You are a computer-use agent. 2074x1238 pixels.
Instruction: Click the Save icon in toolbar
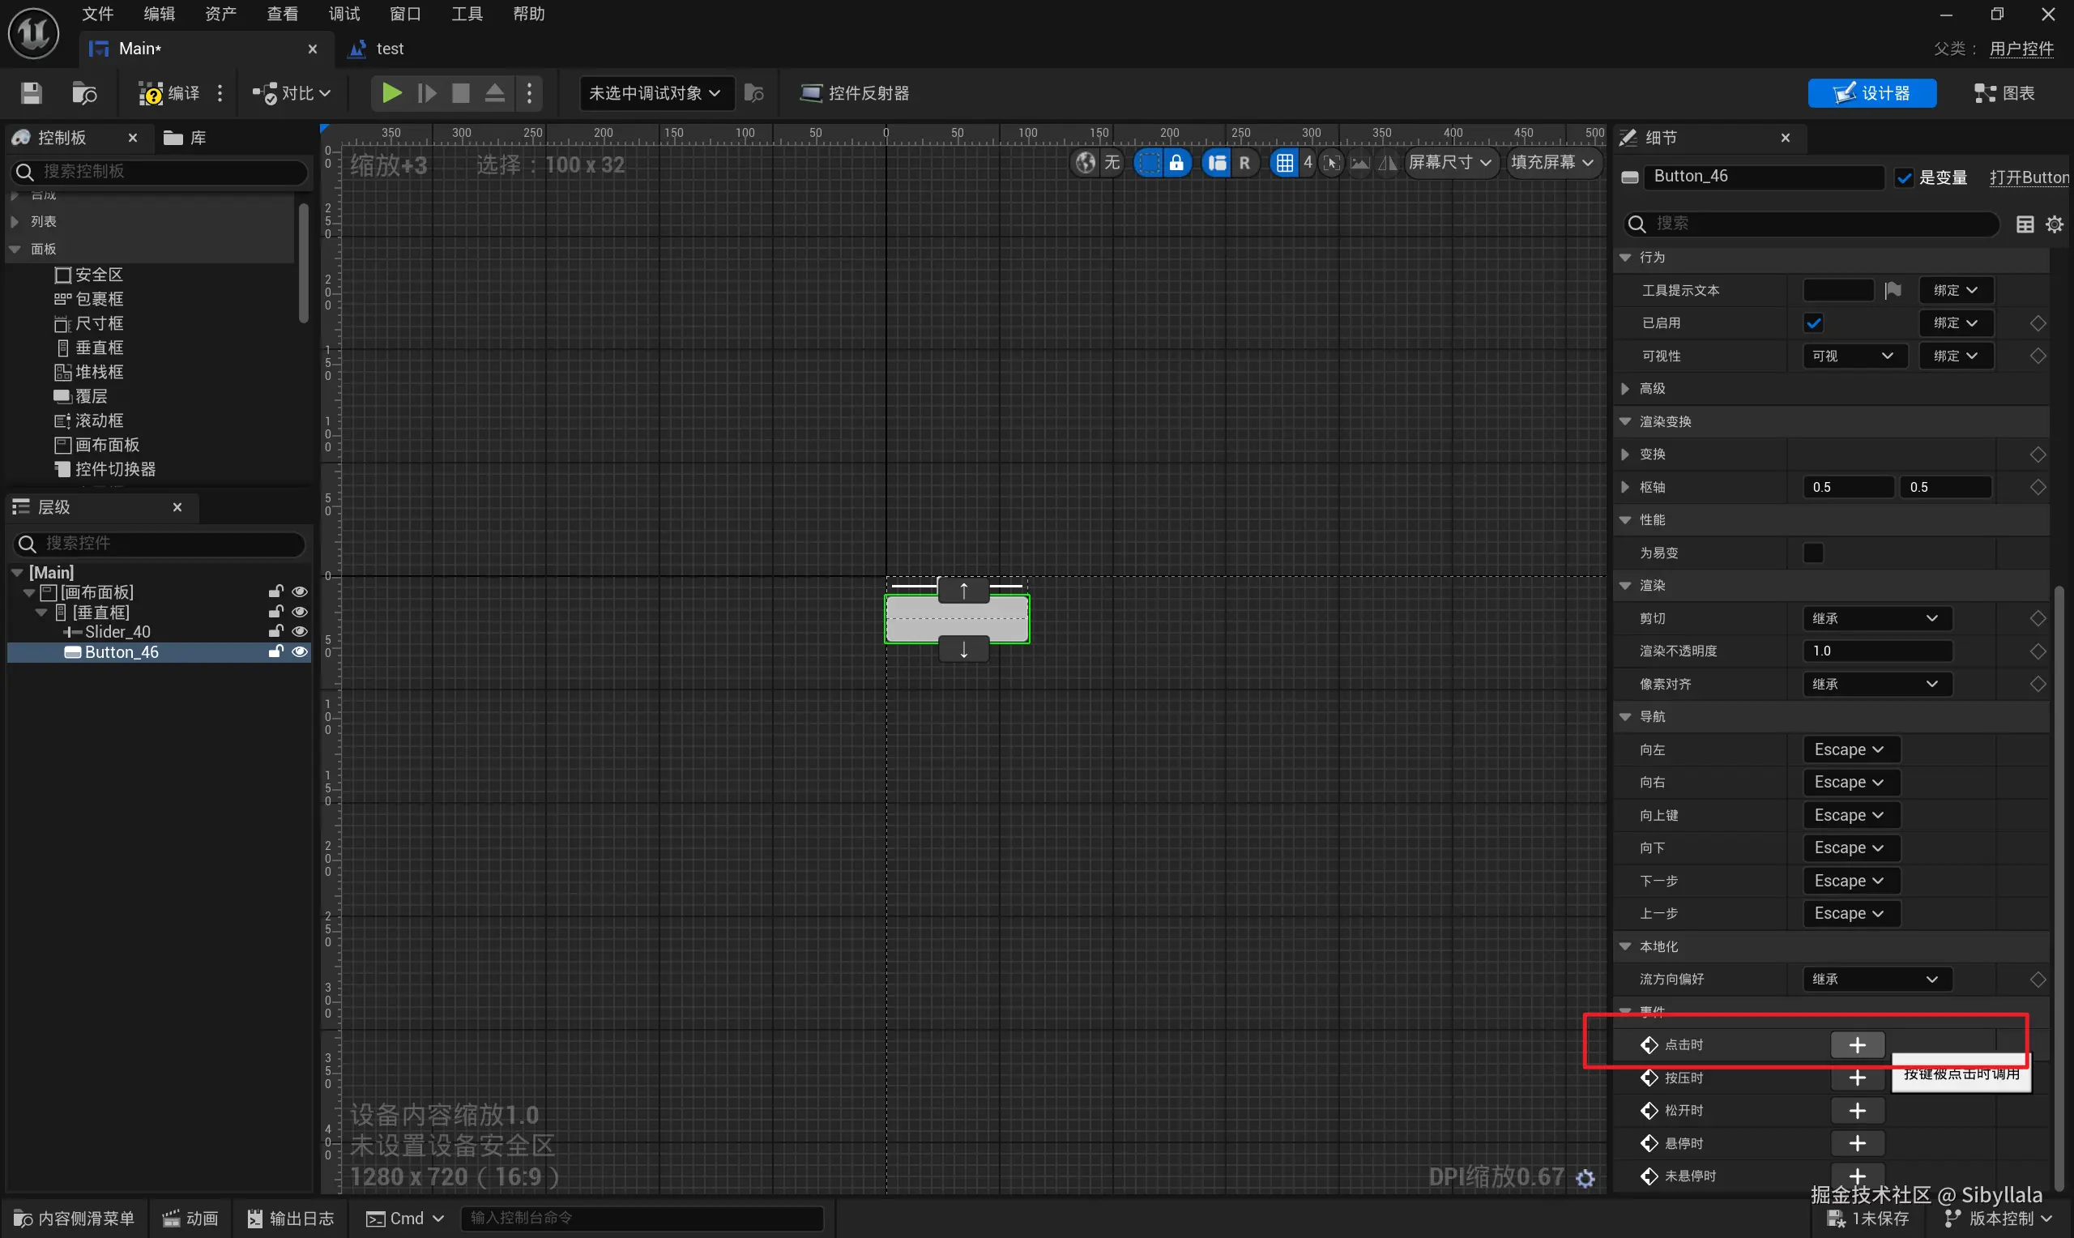point(31,92)
